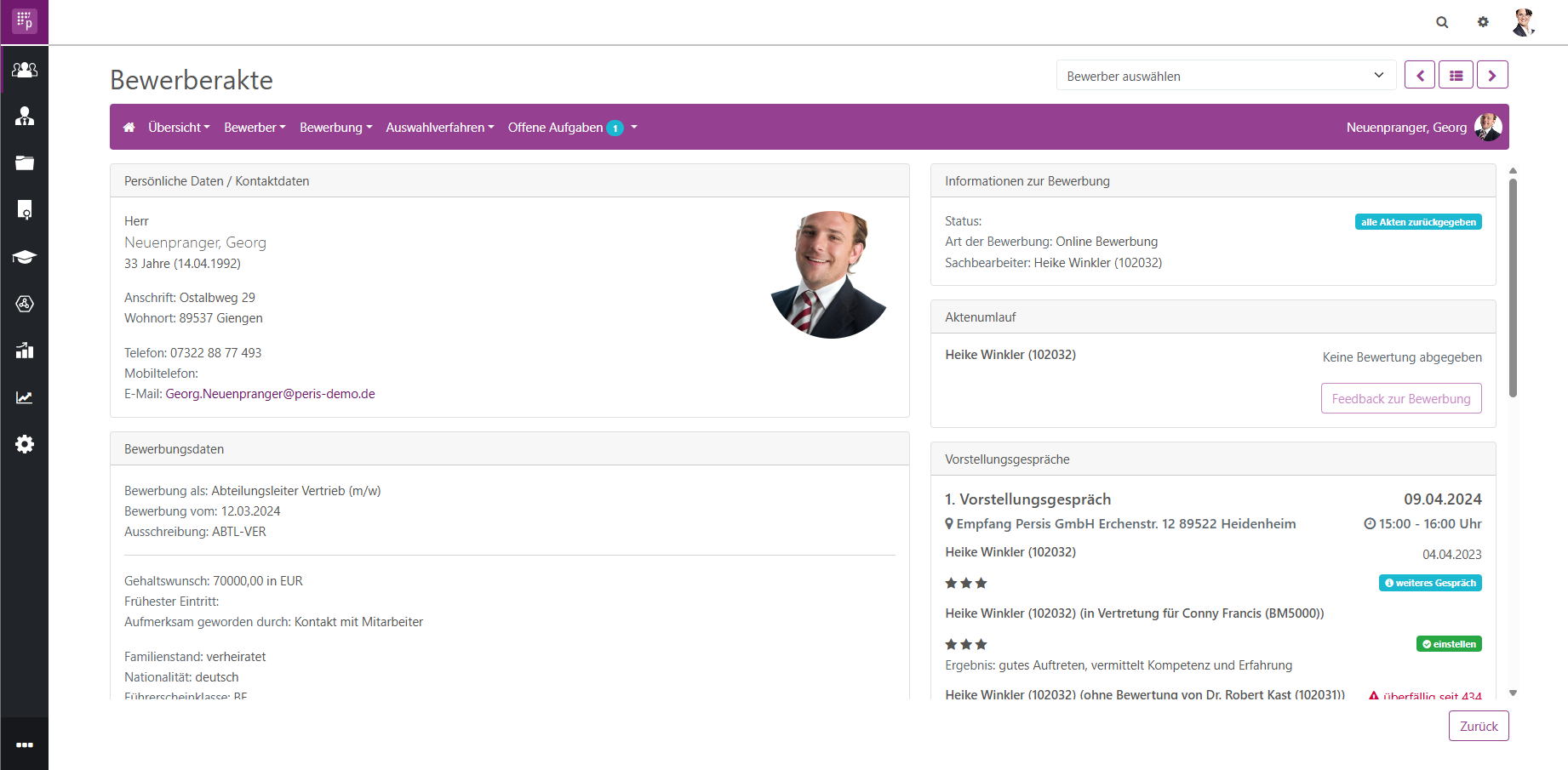Open settings gear in top bar

pyautogui.click(x=1483, y=22)
